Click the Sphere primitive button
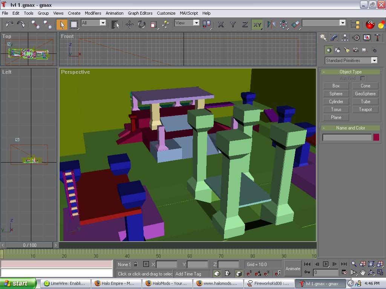 click(336, 94)
